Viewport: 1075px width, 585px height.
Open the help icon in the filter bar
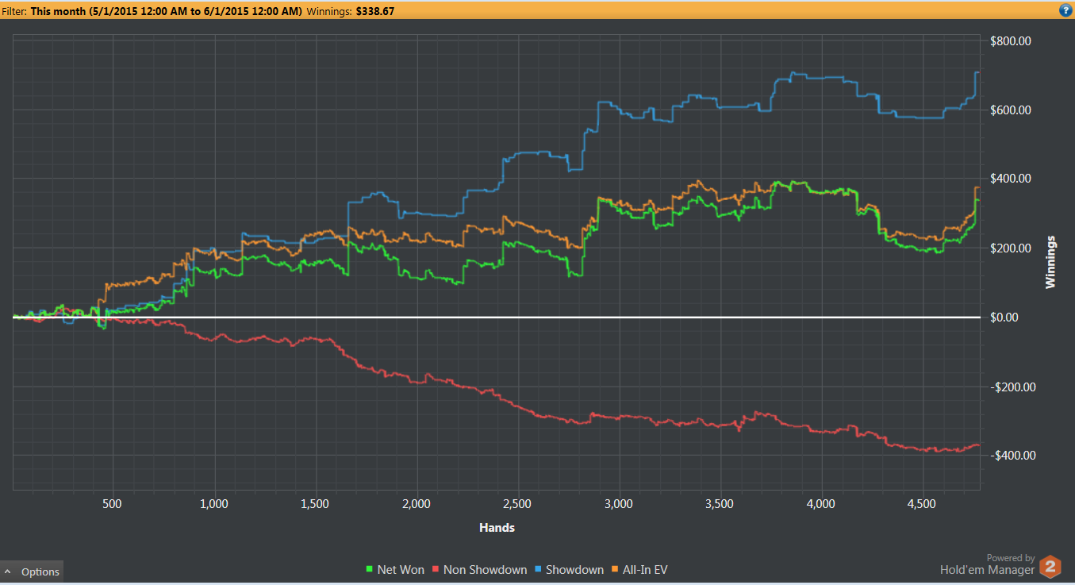pyautogui.click(x=1065, y=10)
